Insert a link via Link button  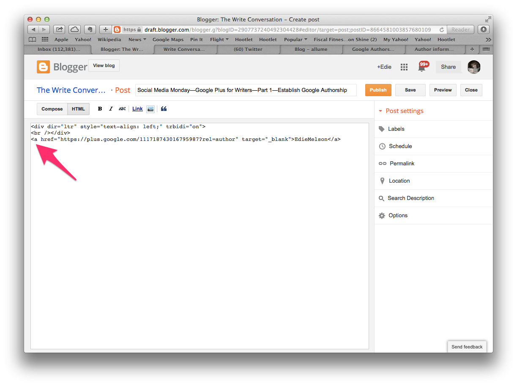pos(137,109)
